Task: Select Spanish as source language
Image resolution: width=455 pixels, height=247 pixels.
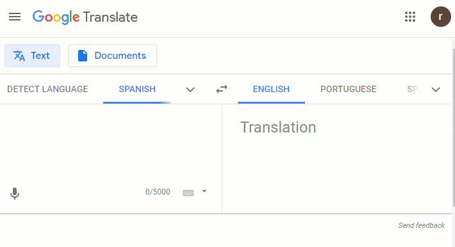Action: (137, 89)
